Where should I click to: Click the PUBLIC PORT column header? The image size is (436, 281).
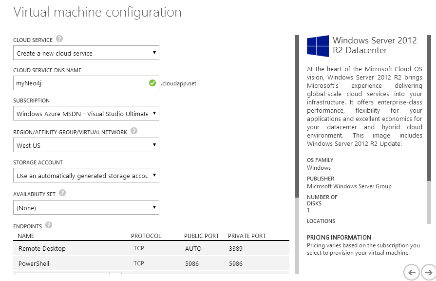click(202, 236)
